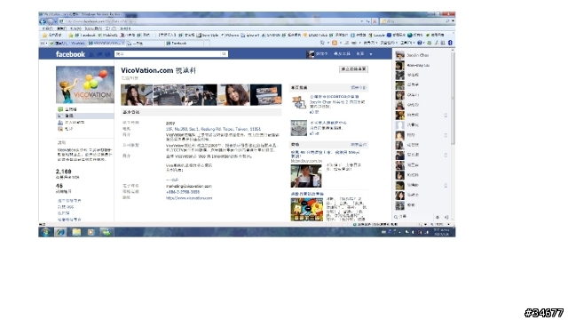Open a new blank tab button

207,44
